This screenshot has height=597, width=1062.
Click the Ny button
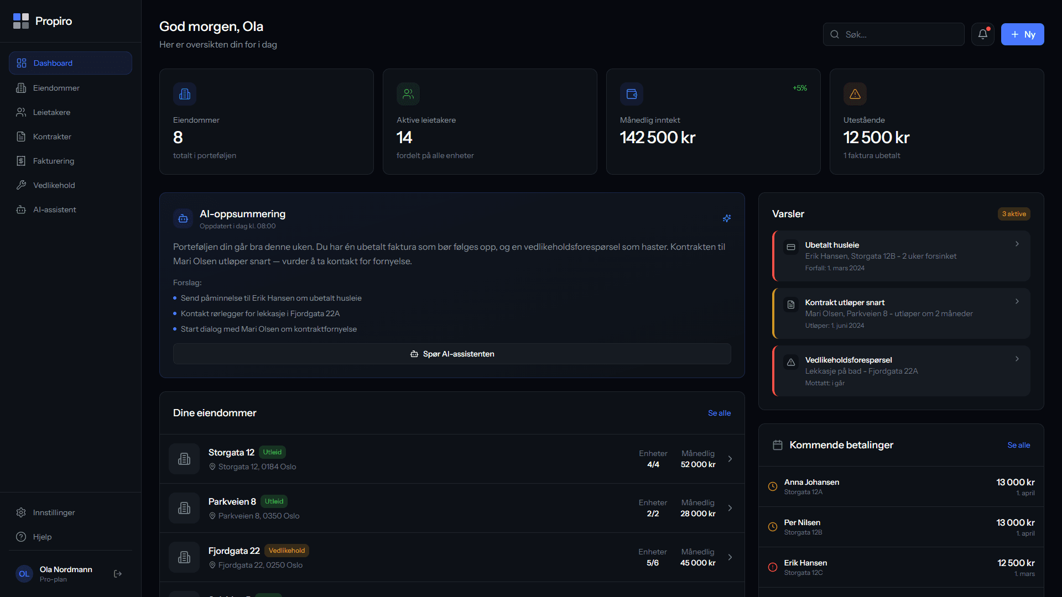click(1022, 34)
